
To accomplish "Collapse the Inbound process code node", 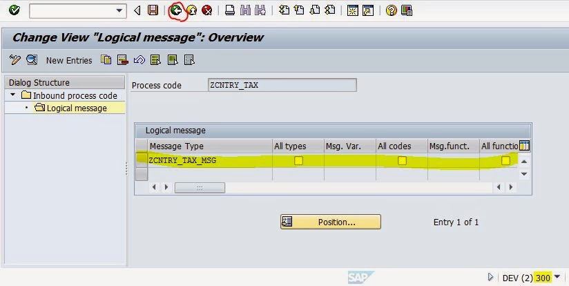I will 13,95.
